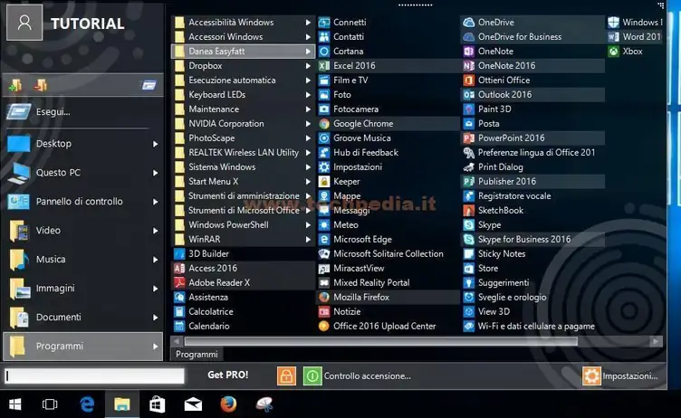Click the horizontal scrollbar thumb

(x=381, y=342)
